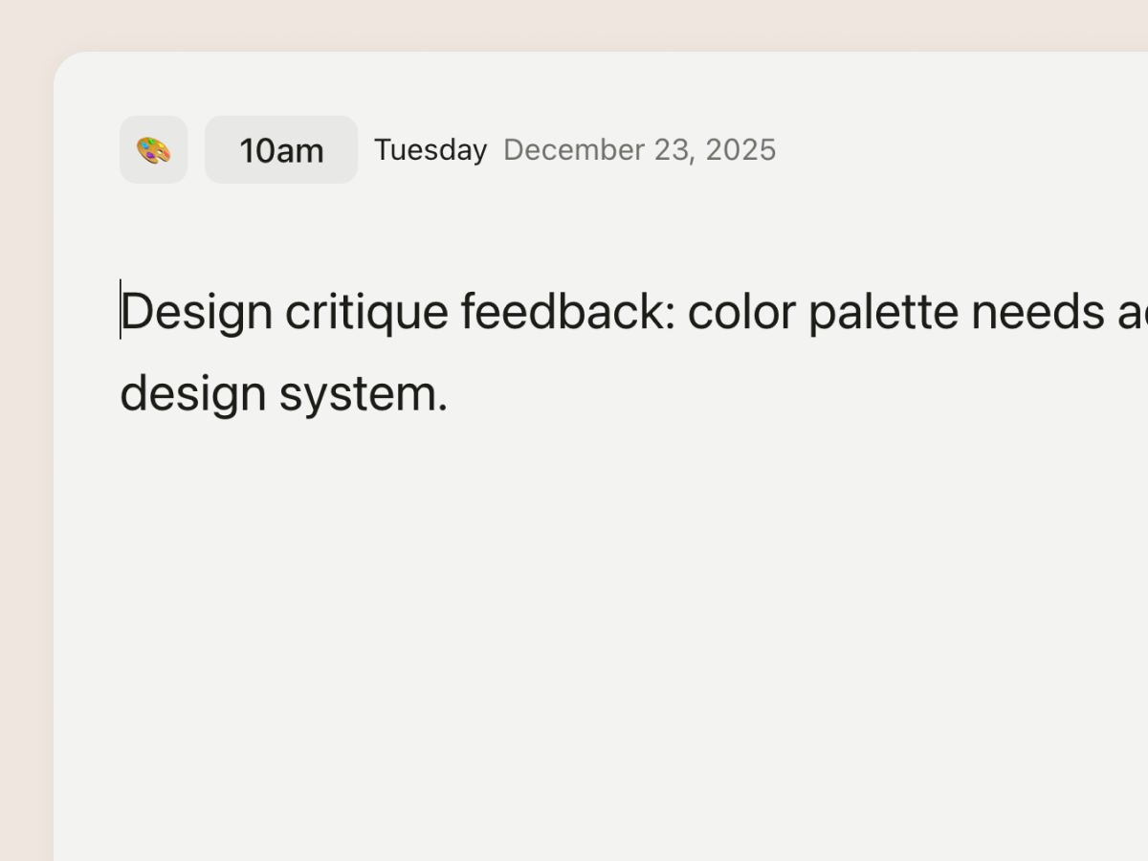Click the empty note area below the text
Screen dimensions: 1148x861
(574, 622)
